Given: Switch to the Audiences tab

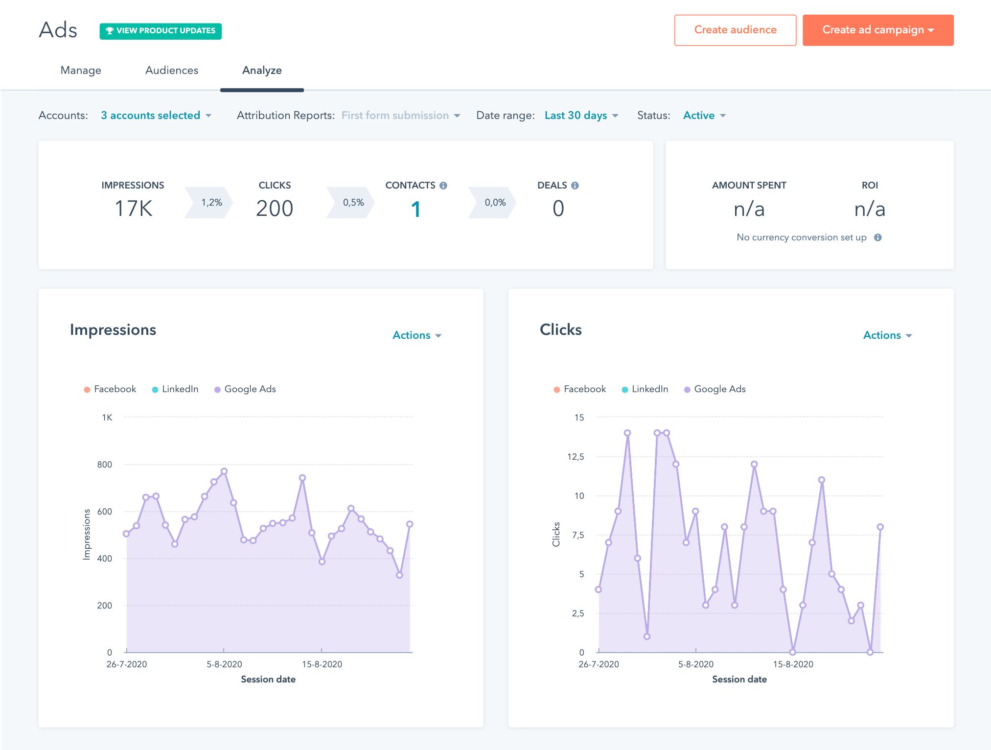Looking at the screenshot, I should pos(172,70).
